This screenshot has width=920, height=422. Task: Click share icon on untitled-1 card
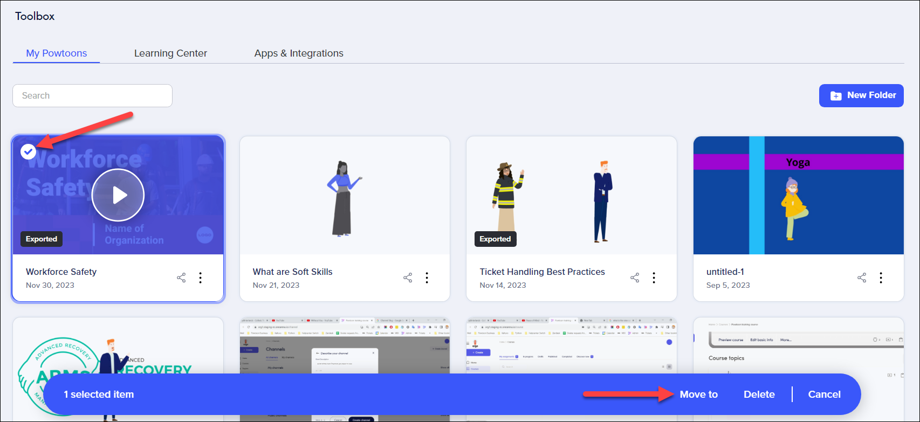tap(862, 278)
